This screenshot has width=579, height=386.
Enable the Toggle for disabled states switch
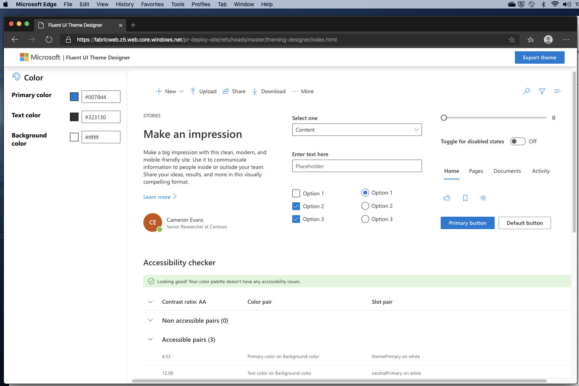(518, 141)
